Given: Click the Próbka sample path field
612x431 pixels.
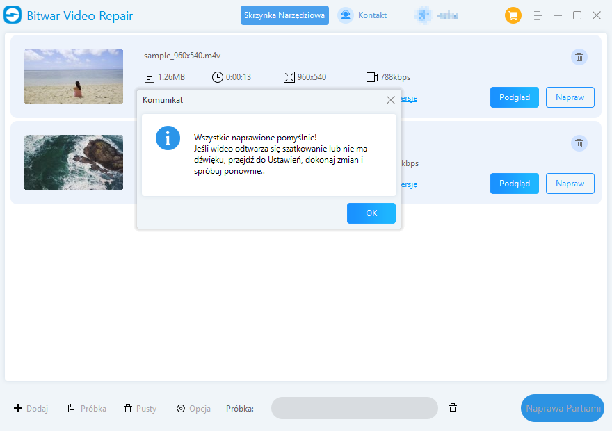Looking at the screenshot, I should pos(355,408).
